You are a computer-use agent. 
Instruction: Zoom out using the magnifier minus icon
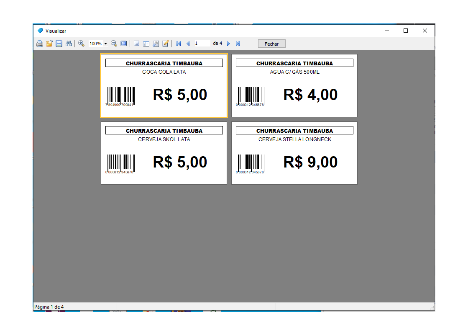(114, 44)
